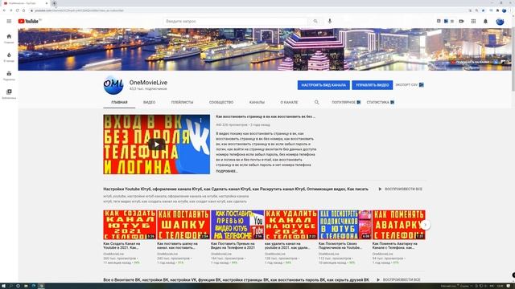This screenshot has width=515, height=289.
Task: Click the browser address bar
Action: point(246,10)
